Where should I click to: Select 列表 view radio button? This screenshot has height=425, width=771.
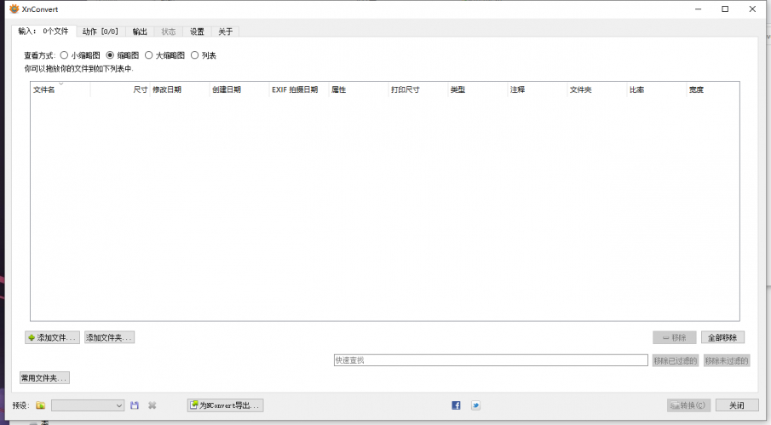click(195, 55)
